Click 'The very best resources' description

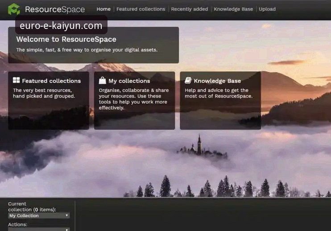coord(44,93)
